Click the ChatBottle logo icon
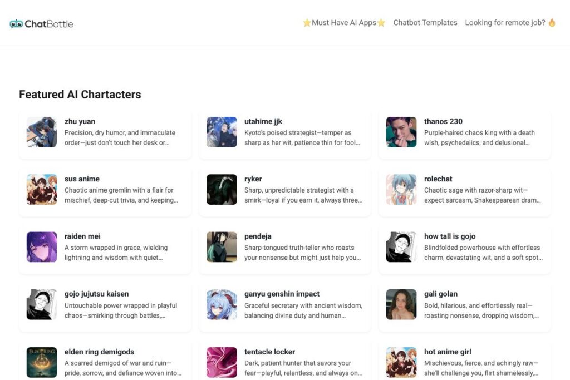570x380 pixels. pos(16,24)
